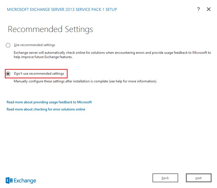Select the Use recommended settings radio button
The height and width of the screenshot is (188, 217).
(8, 45)
